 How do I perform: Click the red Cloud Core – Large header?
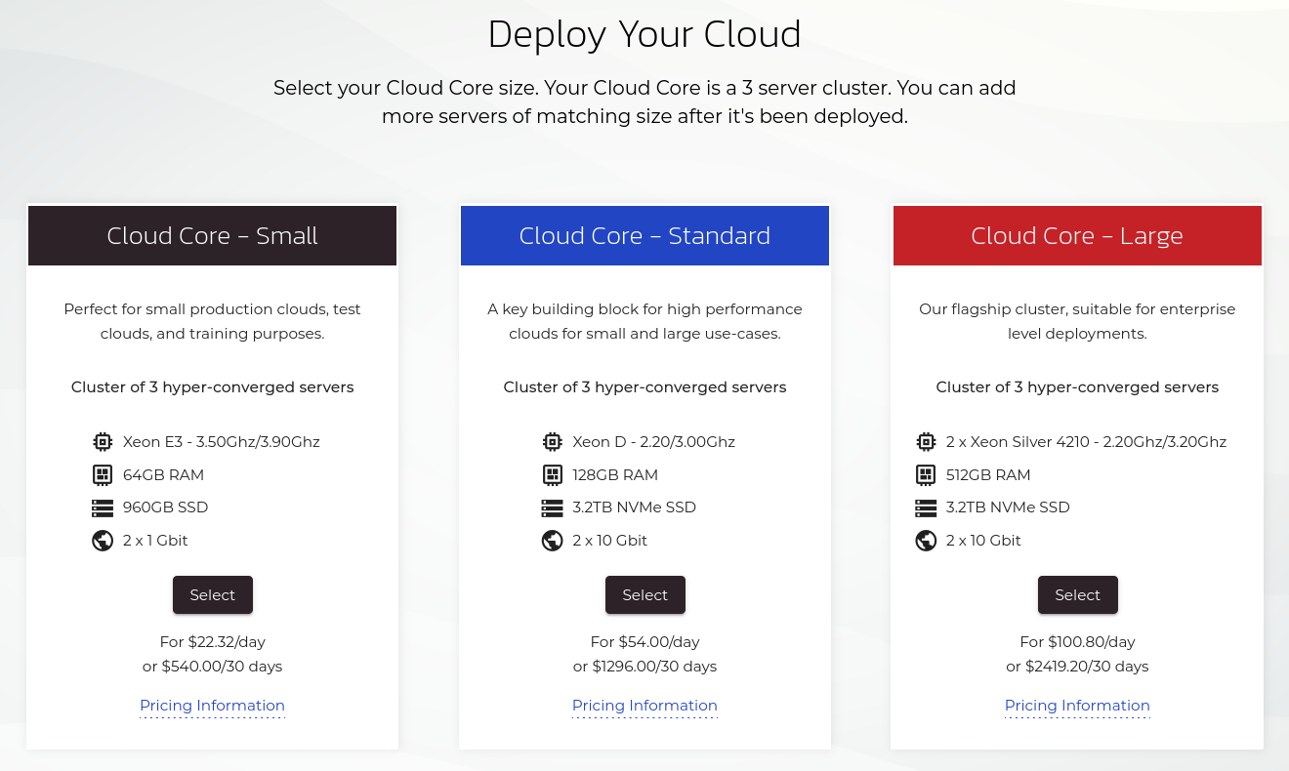click(x=1077, y=236)
